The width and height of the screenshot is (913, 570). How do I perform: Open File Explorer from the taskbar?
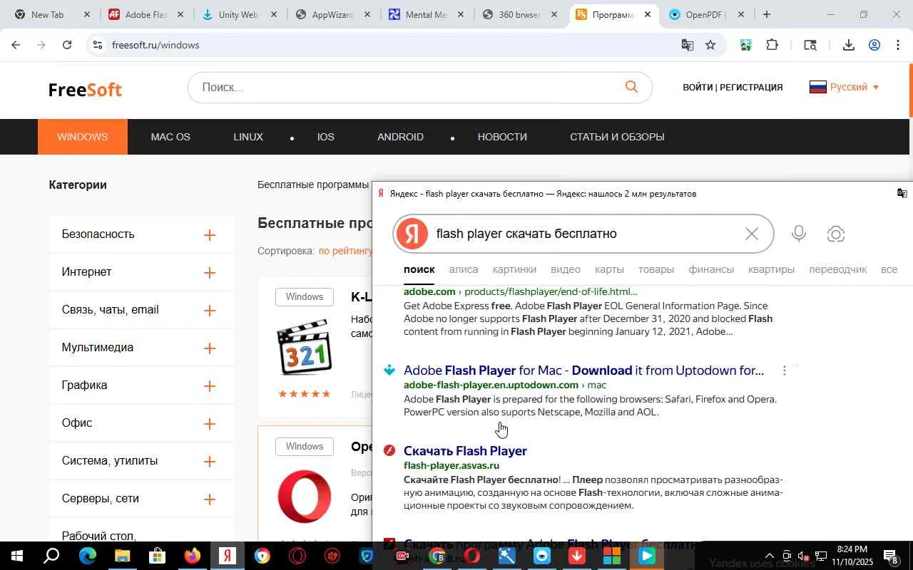point(122,556)
